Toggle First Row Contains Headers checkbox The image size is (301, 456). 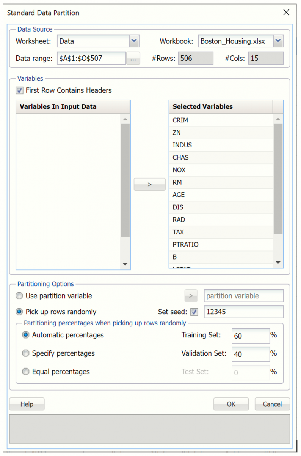coord(19,90)
